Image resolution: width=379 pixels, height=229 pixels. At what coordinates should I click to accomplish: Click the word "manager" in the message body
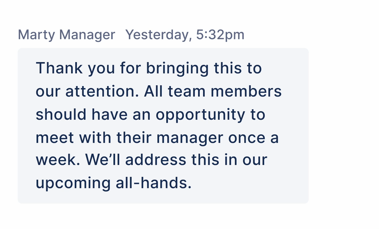pos(190,138)
